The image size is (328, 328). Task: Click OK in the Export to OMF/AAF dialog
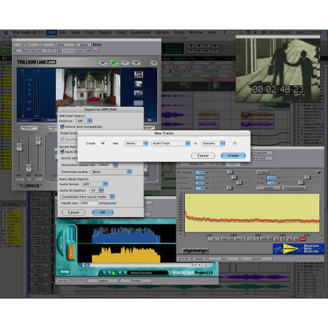[x=103, y=213]
